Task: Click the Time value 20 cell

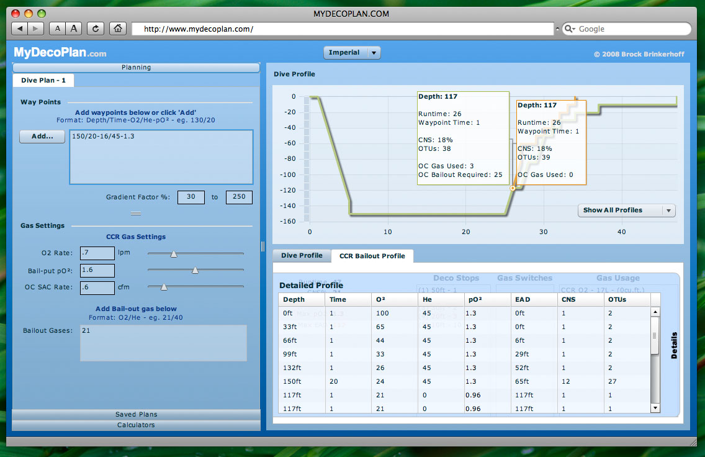Action: point(348,381)
